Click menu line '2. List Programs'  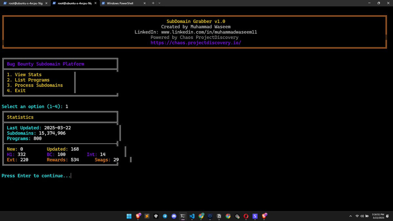click(x=28, y=80)
